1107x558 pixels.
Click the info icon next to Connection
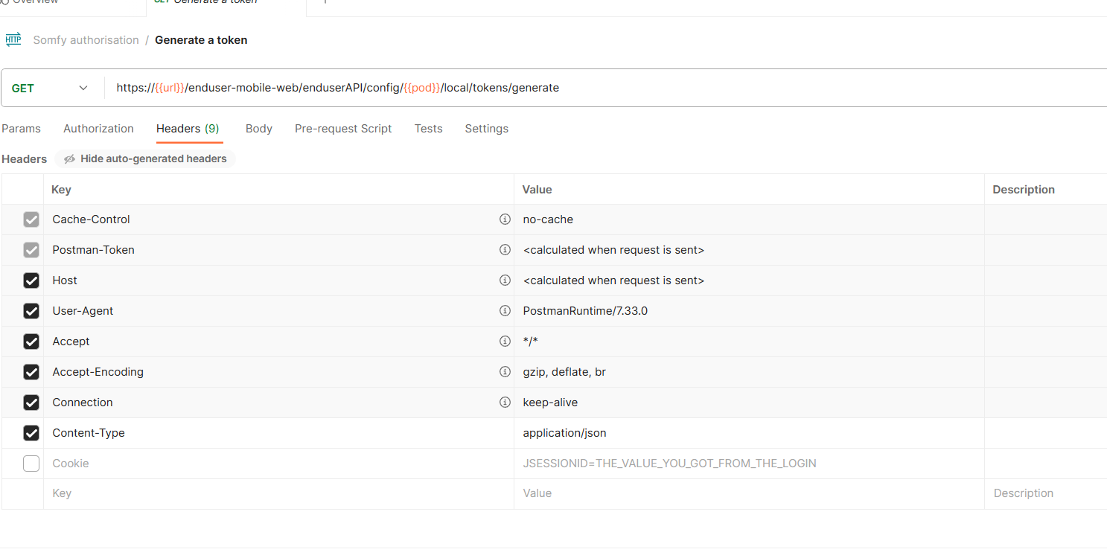pyautogui.click(x=505, y=402)
